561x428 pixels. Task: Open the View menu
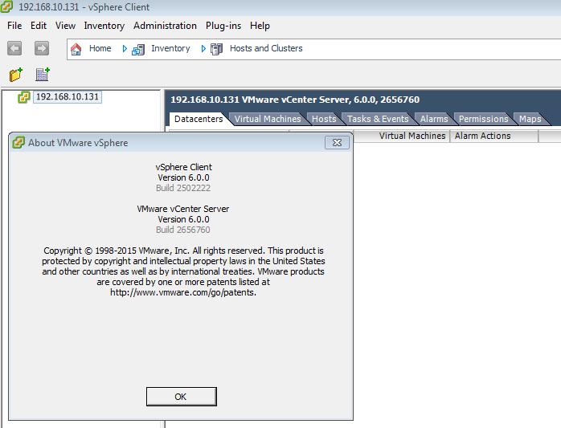[x=65, y=26]
